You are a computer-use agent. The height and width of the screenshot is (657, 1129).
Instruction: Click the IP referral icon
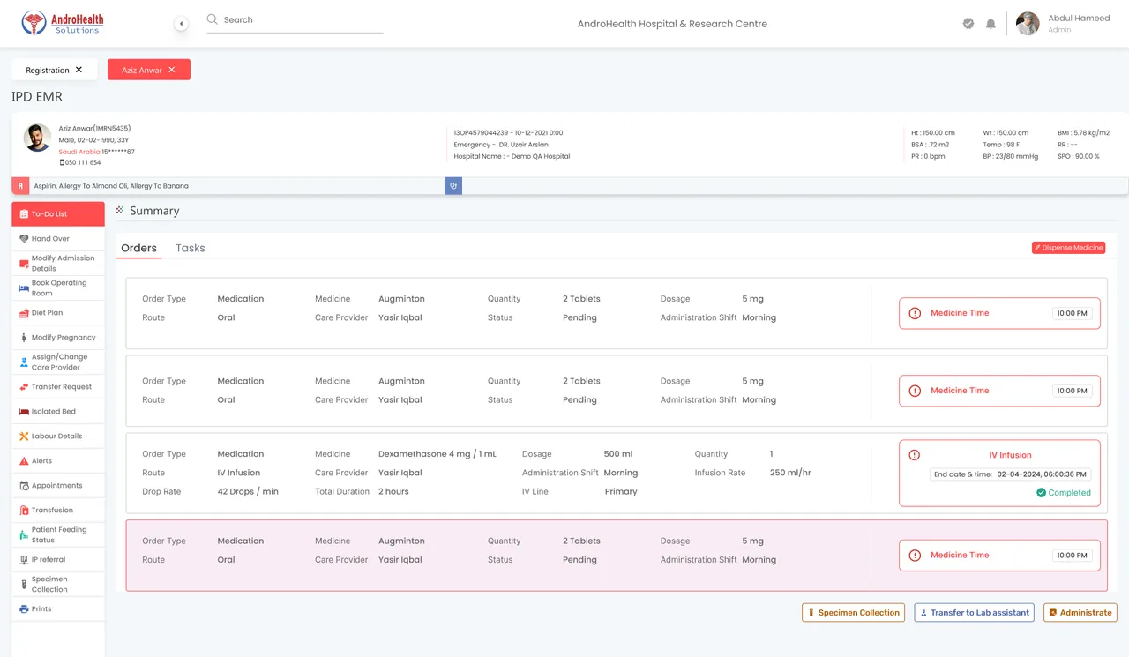point(24,560)
